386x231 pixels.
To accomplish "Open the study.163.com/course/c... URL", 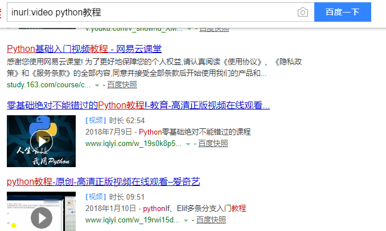I will (48, 85).
